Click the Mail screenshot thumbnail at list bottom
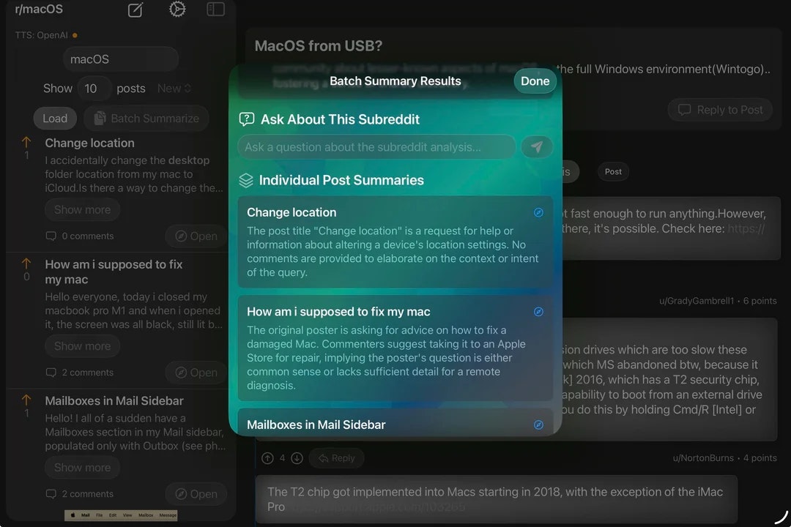Viewport: 791px width, 527px height. point(121,515)
